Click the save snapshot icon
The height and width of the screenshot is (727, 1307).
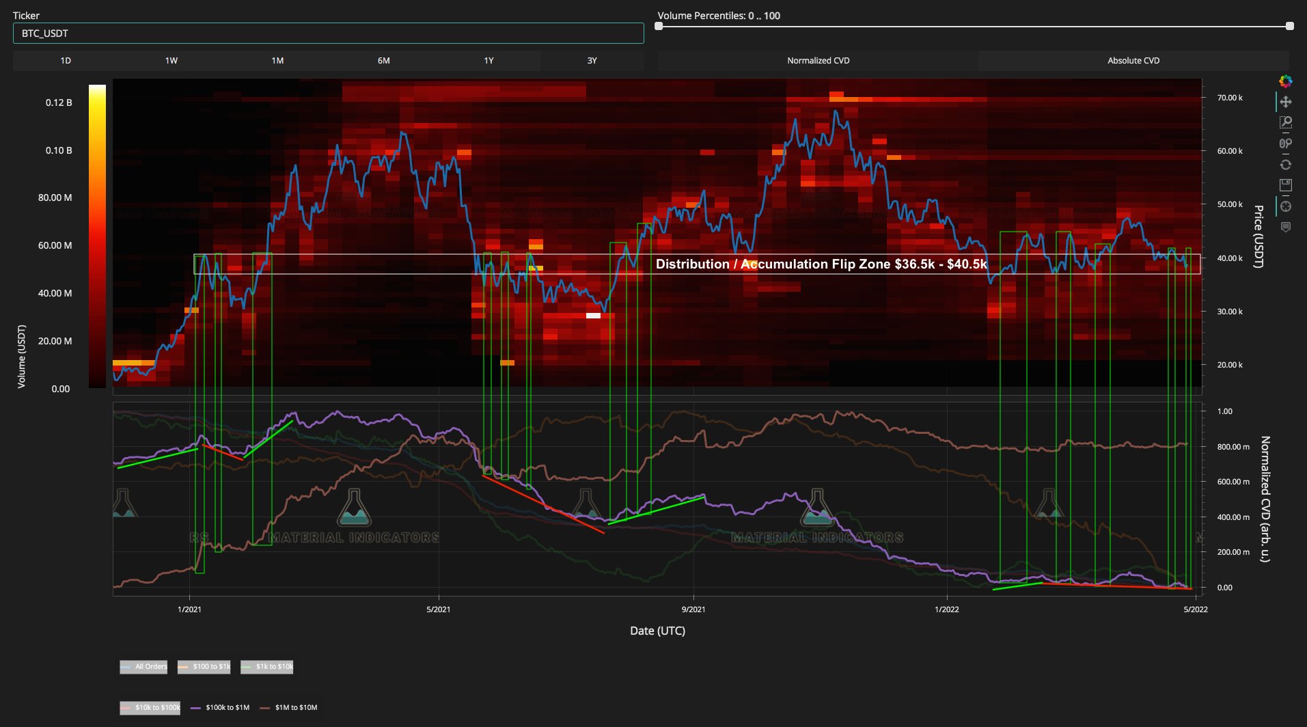click(1286, 184)
